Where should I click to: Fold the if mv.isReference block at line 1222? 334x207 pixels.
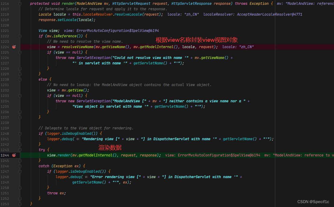(x=20, y=36)
